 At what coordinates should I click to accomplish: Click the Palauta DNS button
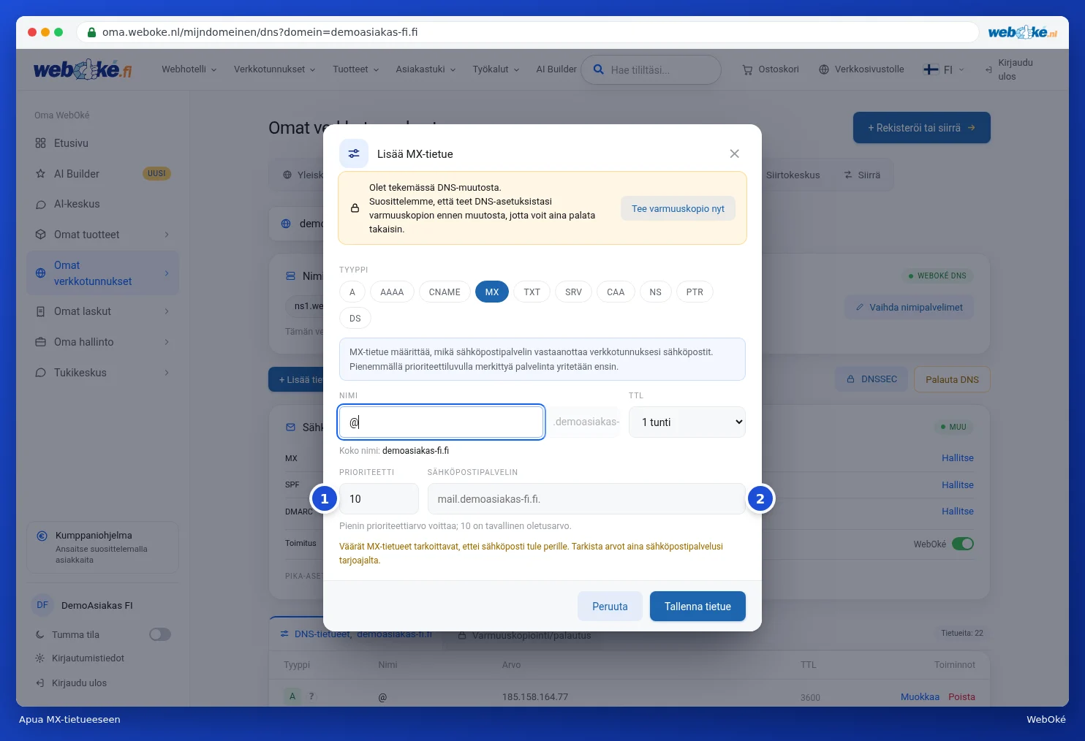952,379
